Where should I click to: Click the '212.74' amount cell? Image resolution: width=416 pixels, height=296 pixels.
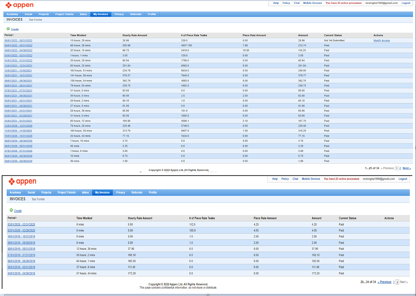pos(302,45)
